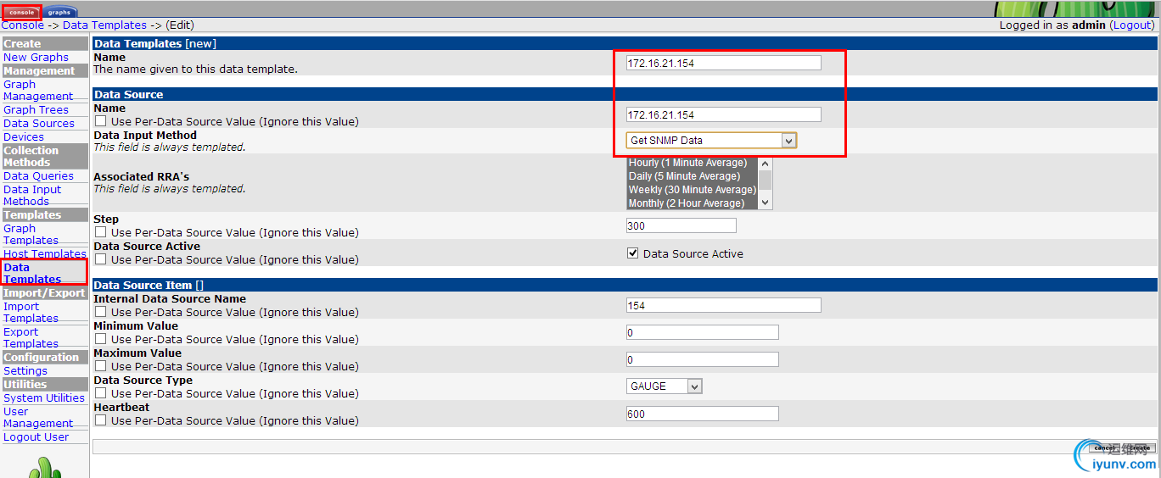1161x478 pixels.
Task: Switch to the console tab
Action: pos(22,12)
